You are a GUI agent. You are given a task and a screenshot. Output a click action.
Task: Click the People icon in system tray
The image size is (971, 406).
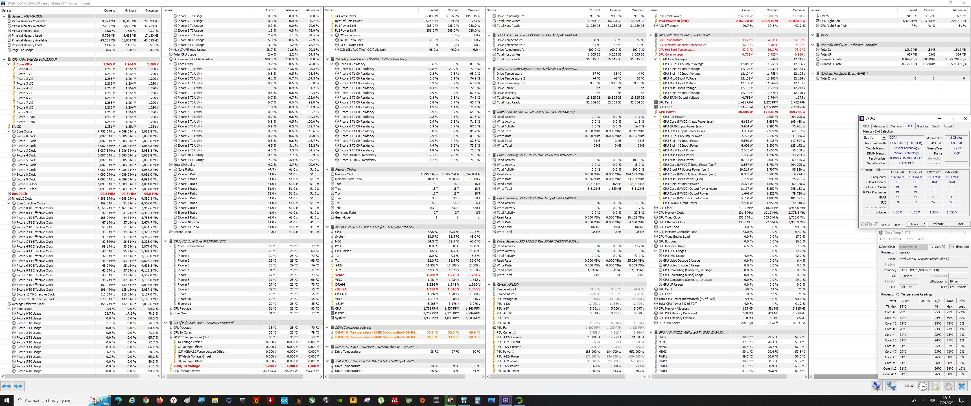(914, 400)
